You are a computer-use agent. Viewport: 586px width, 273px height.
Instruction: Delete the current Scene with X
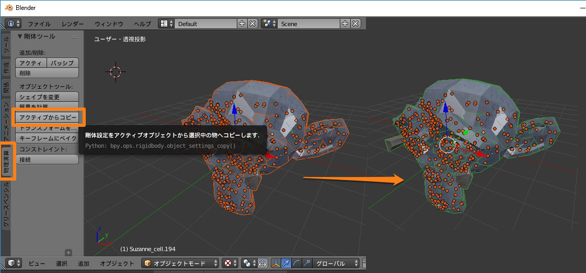[356, 23]
